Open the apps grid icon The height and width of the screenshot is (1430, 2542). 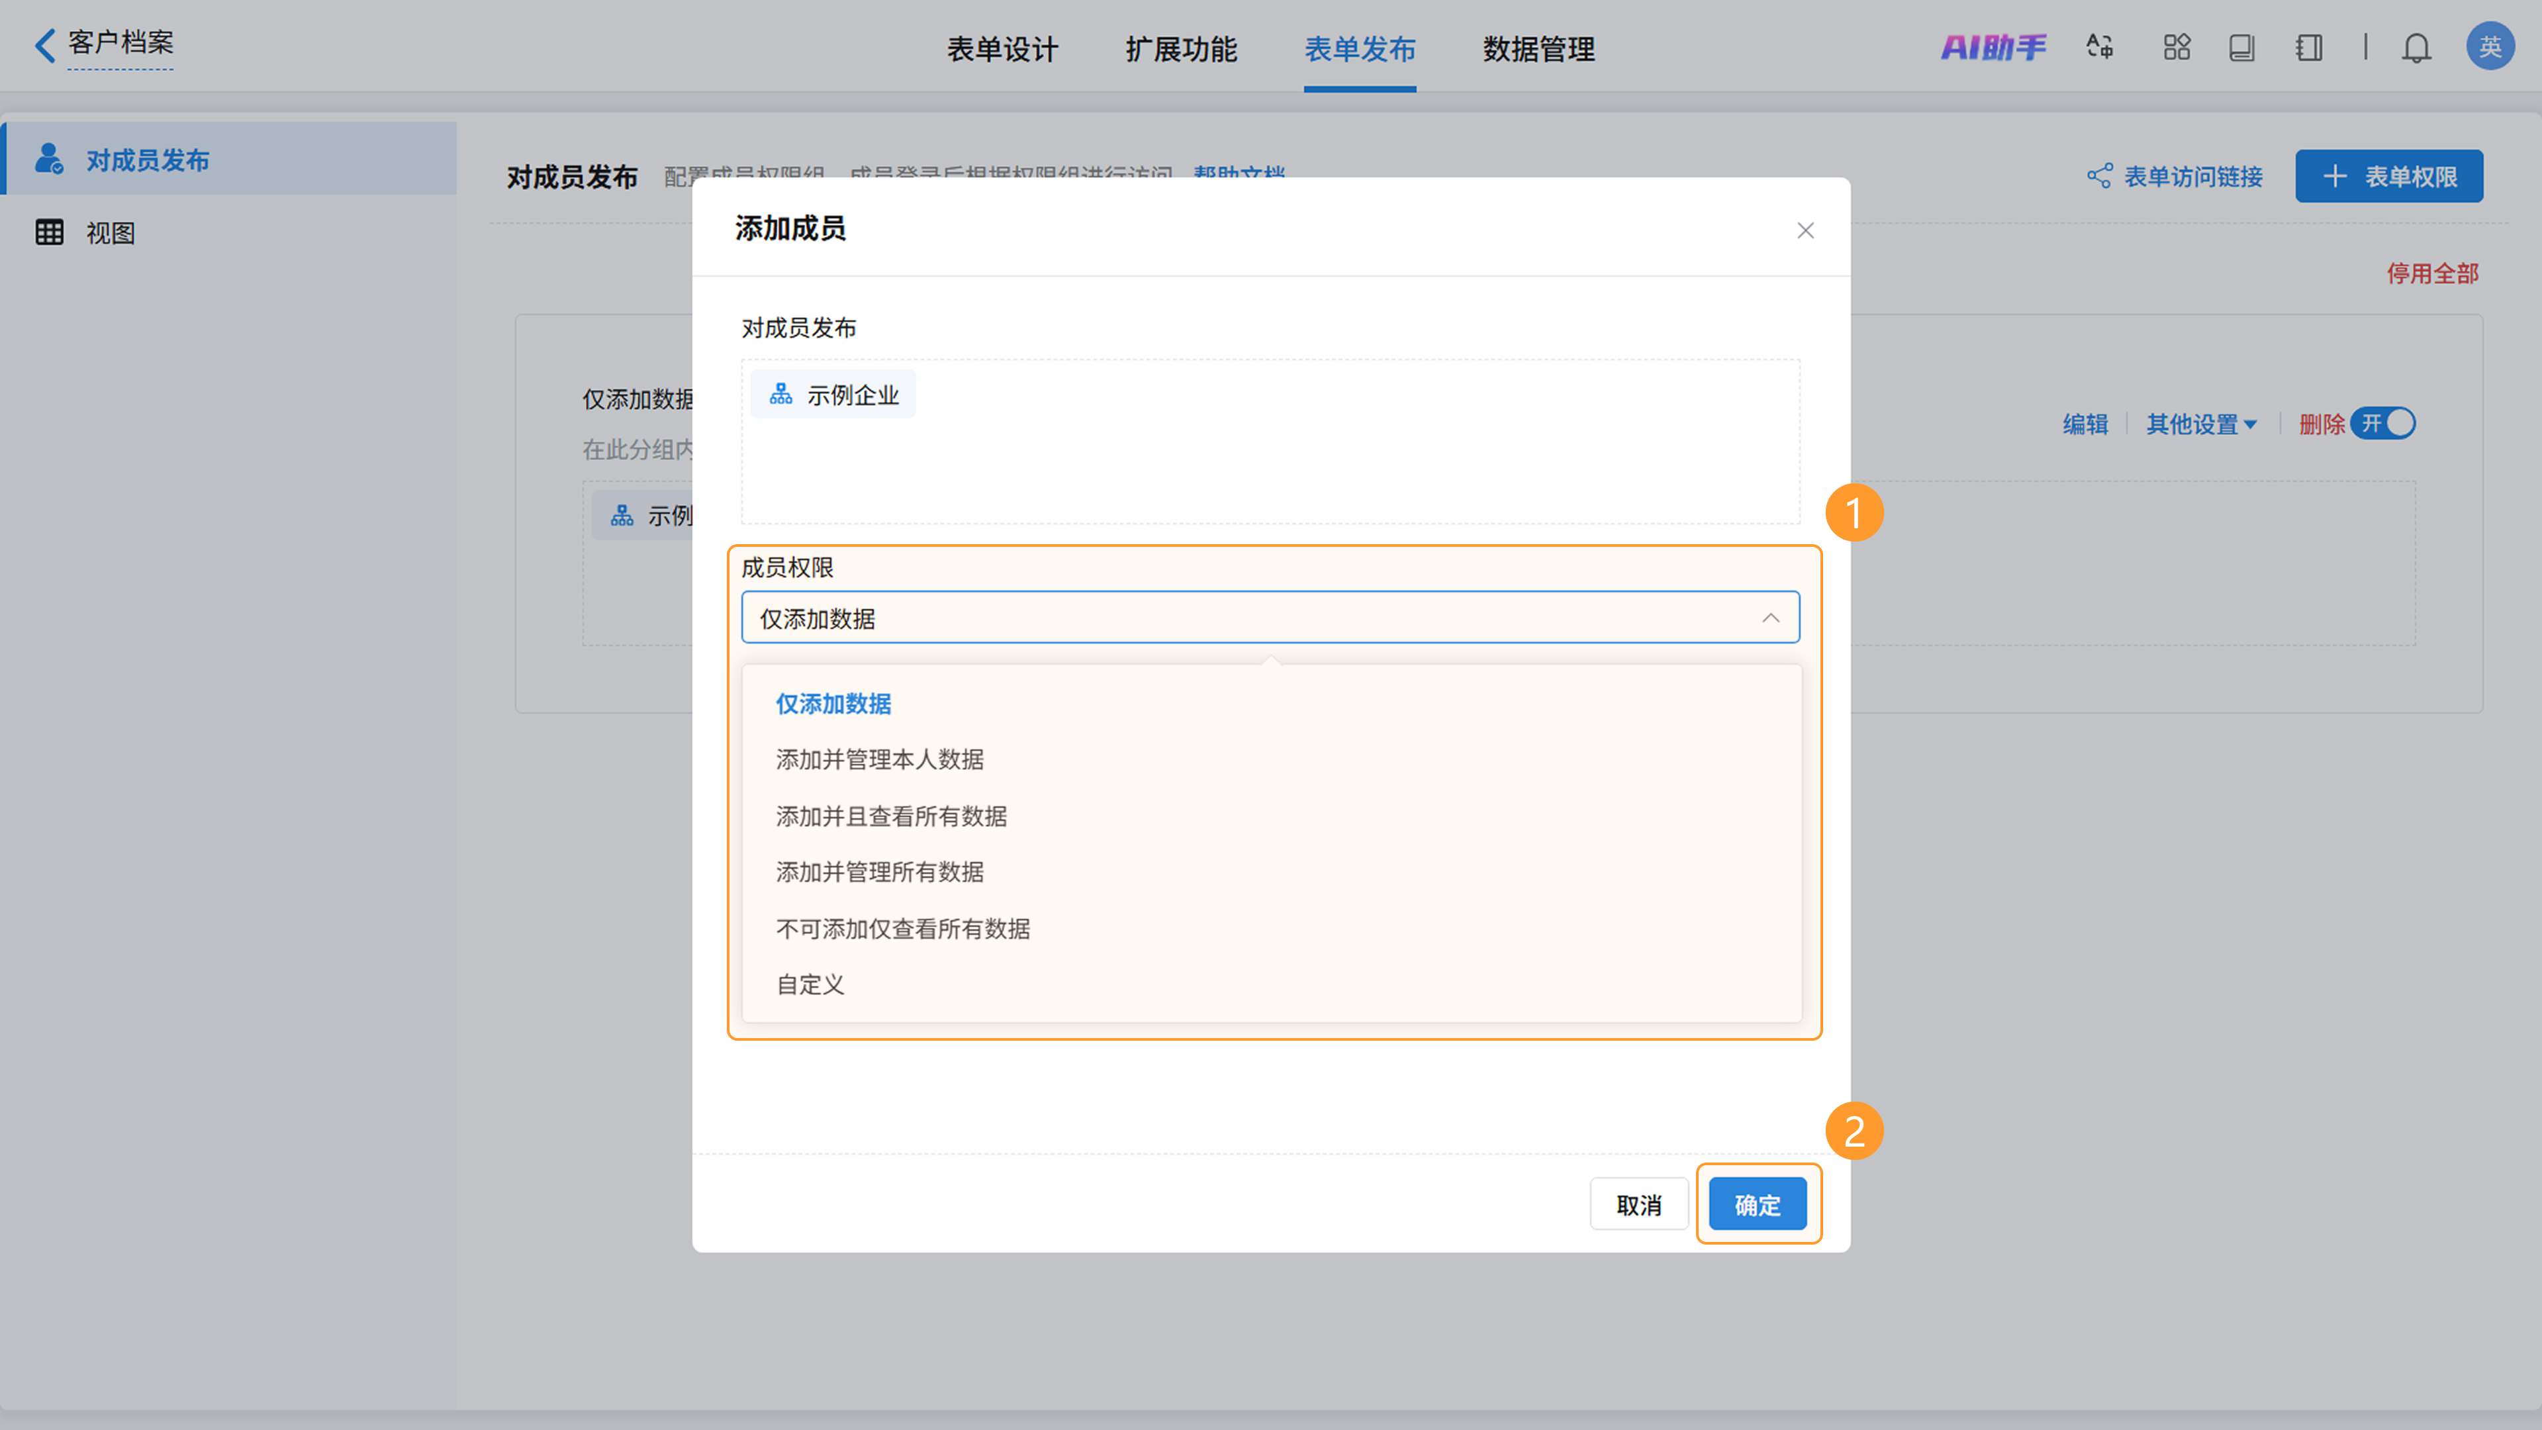point(2176,46)
